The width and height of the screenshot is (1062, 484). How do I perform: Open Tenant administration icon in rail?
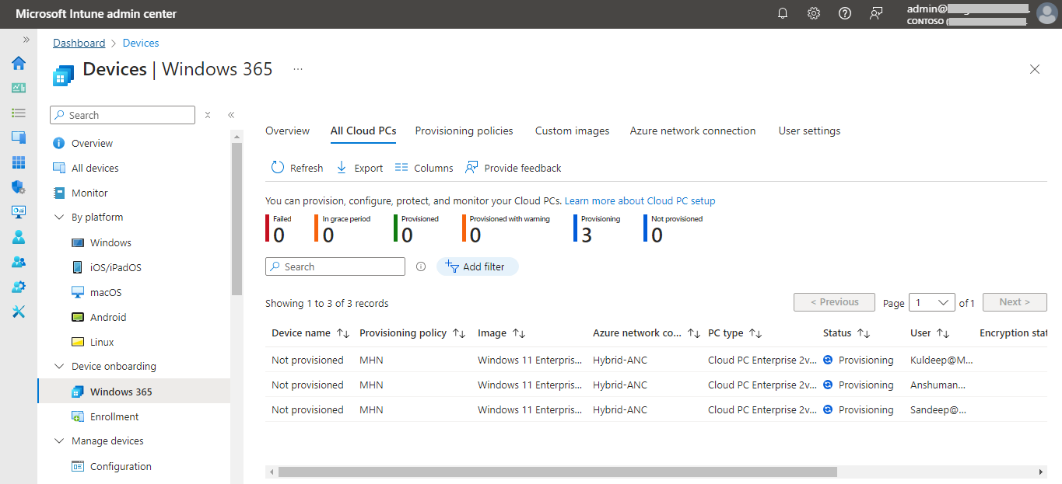pyautogui.click(x=19, y=287)
